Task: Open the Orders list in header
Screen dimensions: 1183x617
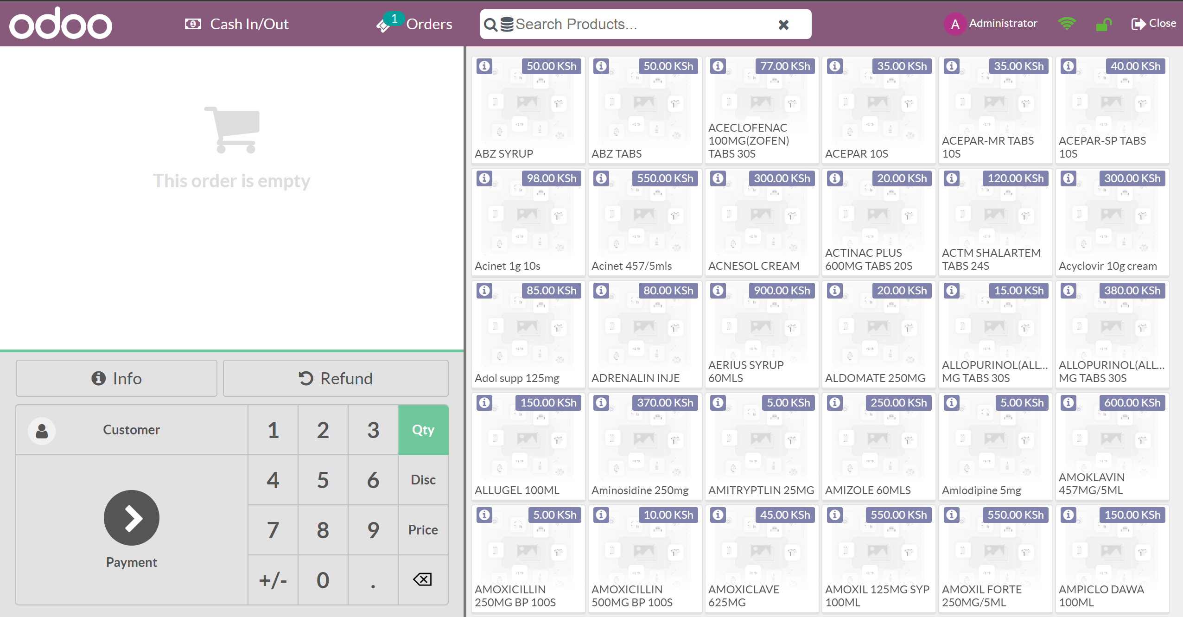Action: [415, 24]
